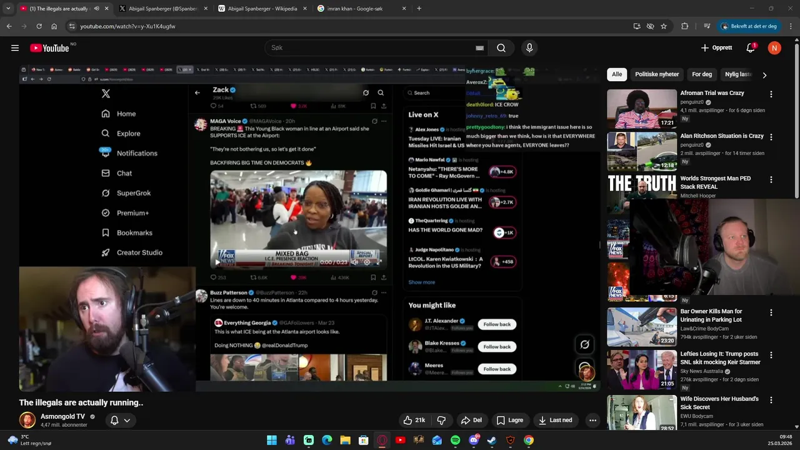Open more actions menu under the video
Image resolution: width=800 pixels, height=450 pixels.
[x=592, y=420]
